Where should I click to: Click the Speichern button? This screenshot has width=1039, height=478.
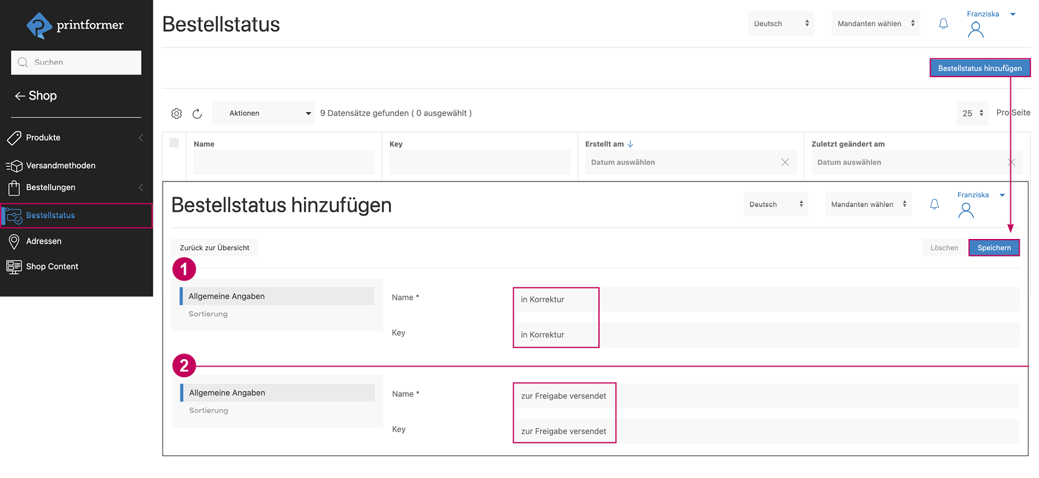[994, 248]
